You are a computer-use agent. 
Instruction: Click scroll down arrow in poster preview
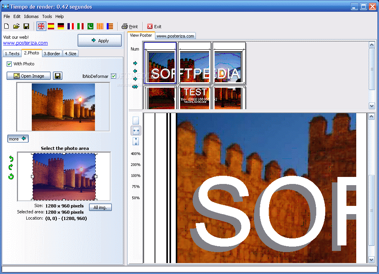[x=372, y=260]
